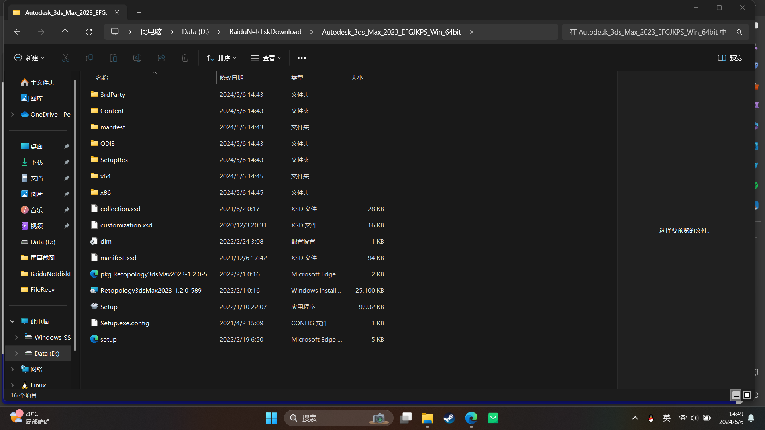
Task: Toggle the 预览 preview pane
Action: click(x=730, y=58)
